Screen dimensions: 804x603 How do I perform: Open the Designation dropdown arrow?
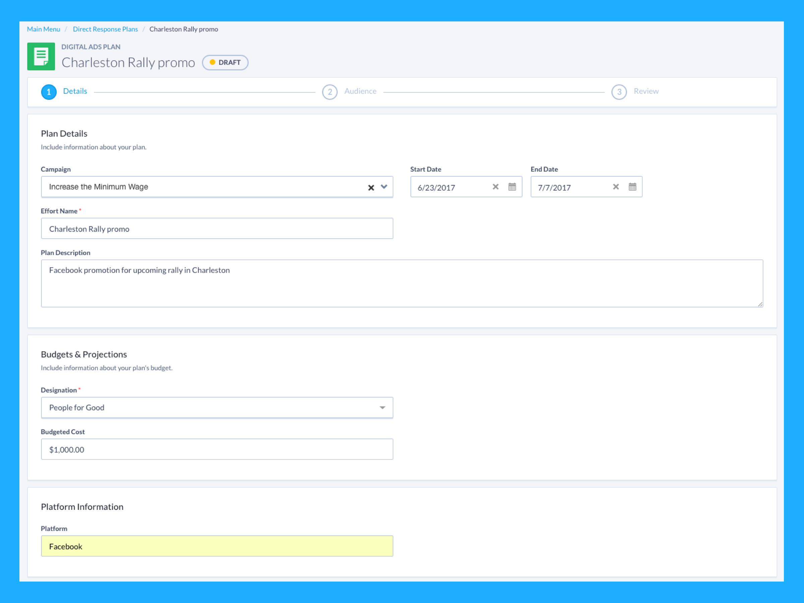point(382,407)
